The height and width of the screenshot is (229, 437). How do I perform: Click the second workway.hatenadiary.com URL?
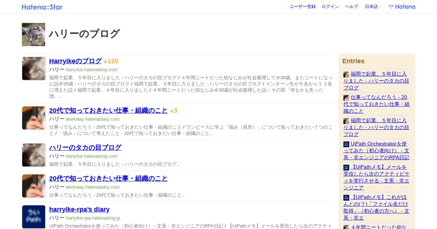click(93, 187)
